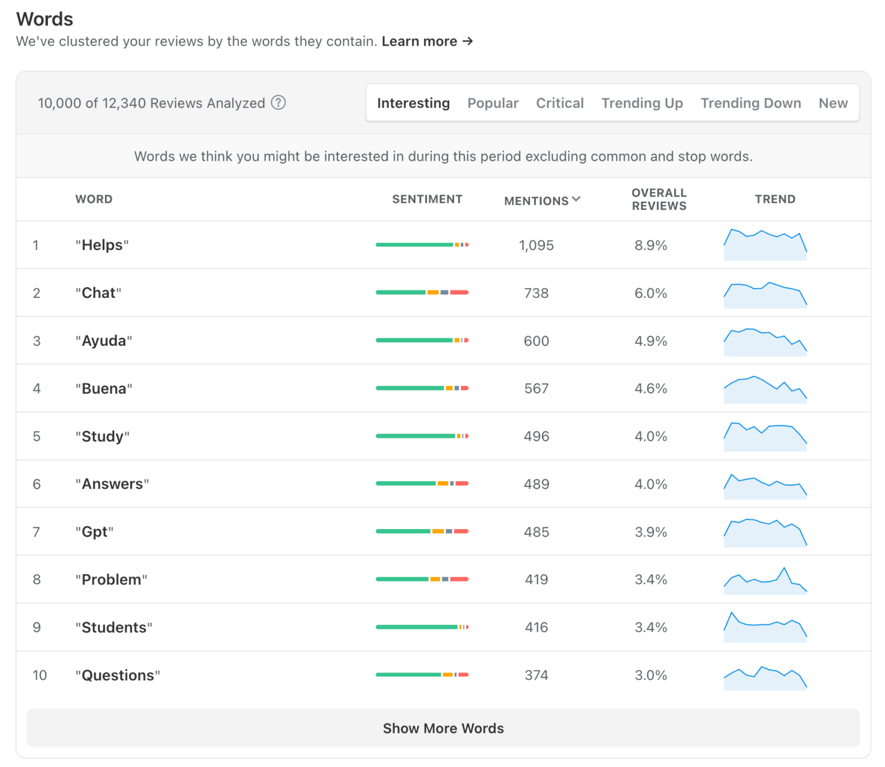
Task: Select the New words filter
Action: pos(833,103)
